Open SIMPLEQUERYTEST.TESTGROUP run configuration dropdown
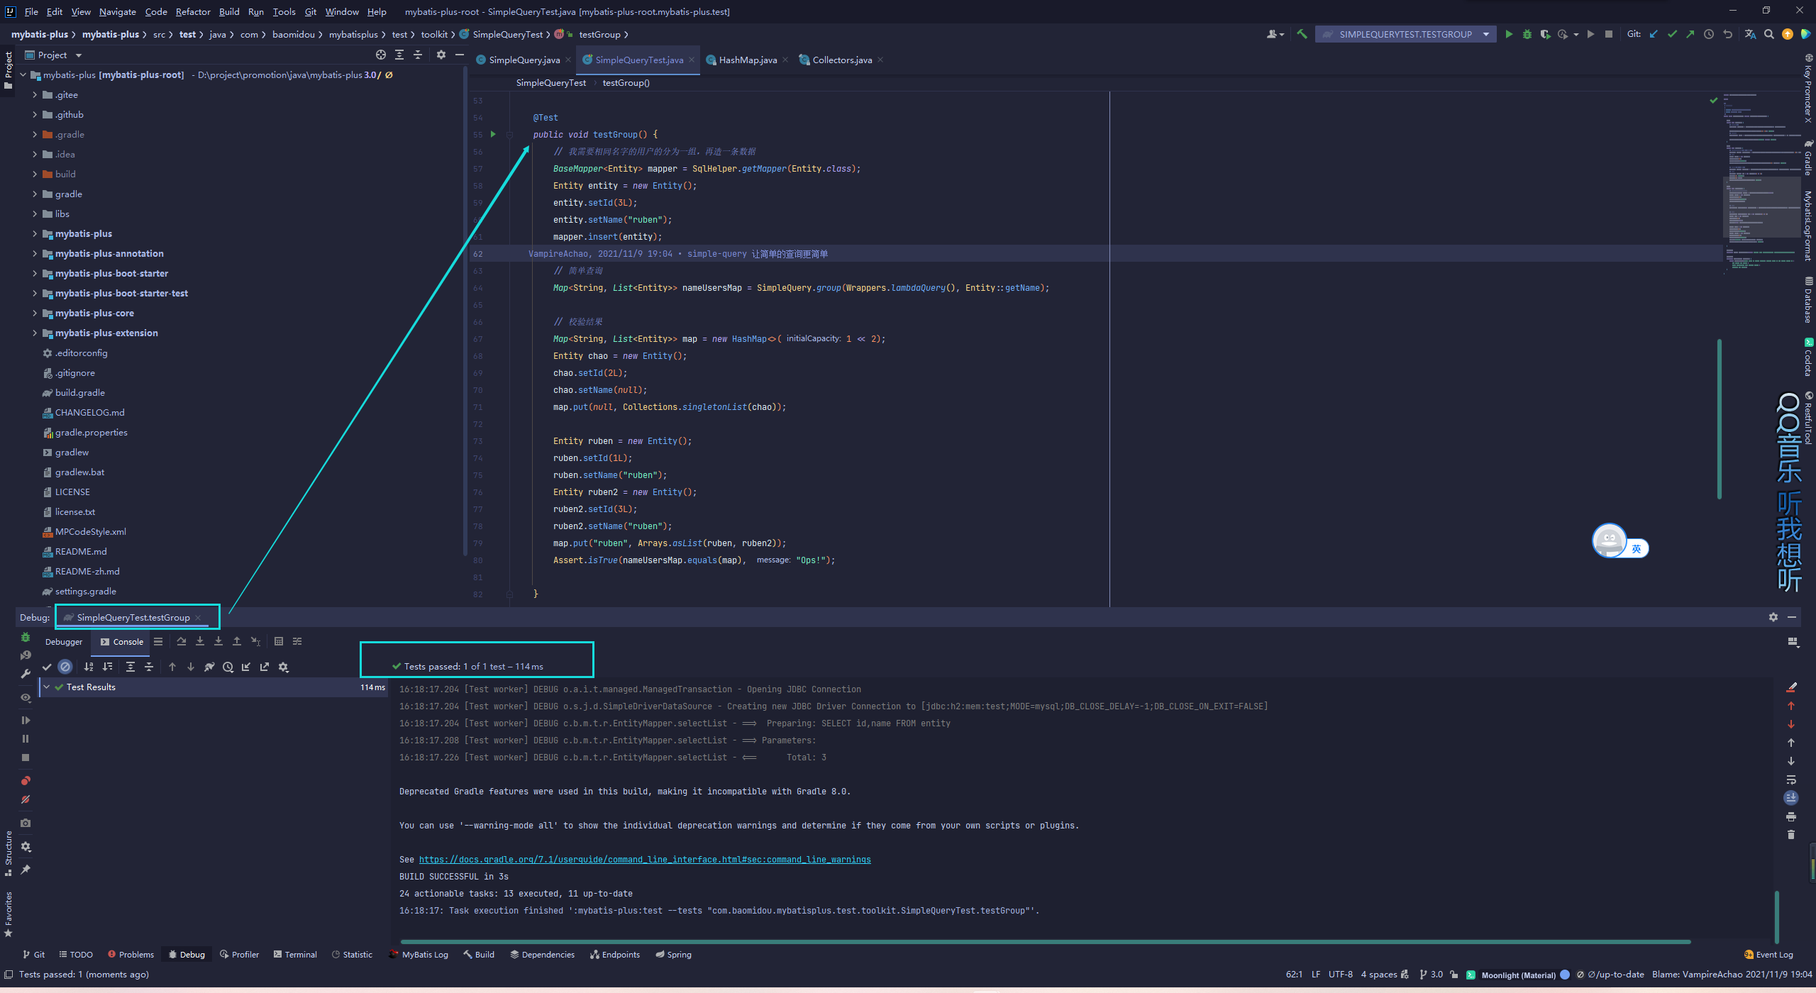Screen dimensions: 1816x993 (x=1485, y=34)
